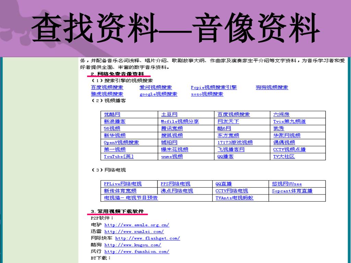Click the （3）网络电视 subheading text
Image resolution: width=351 pixels, height=263 pixels.
[x=108, y=170]
